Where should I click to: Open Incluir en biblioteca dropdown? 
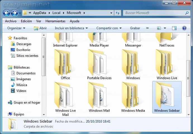coord(71,28)
